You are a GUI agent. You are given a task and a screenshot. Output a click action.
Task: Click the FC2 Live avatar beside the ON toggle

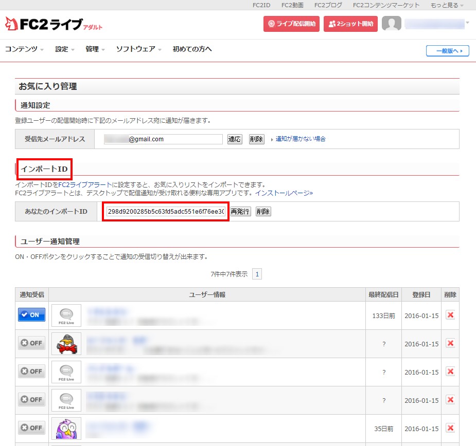click(x=66, y=315)
